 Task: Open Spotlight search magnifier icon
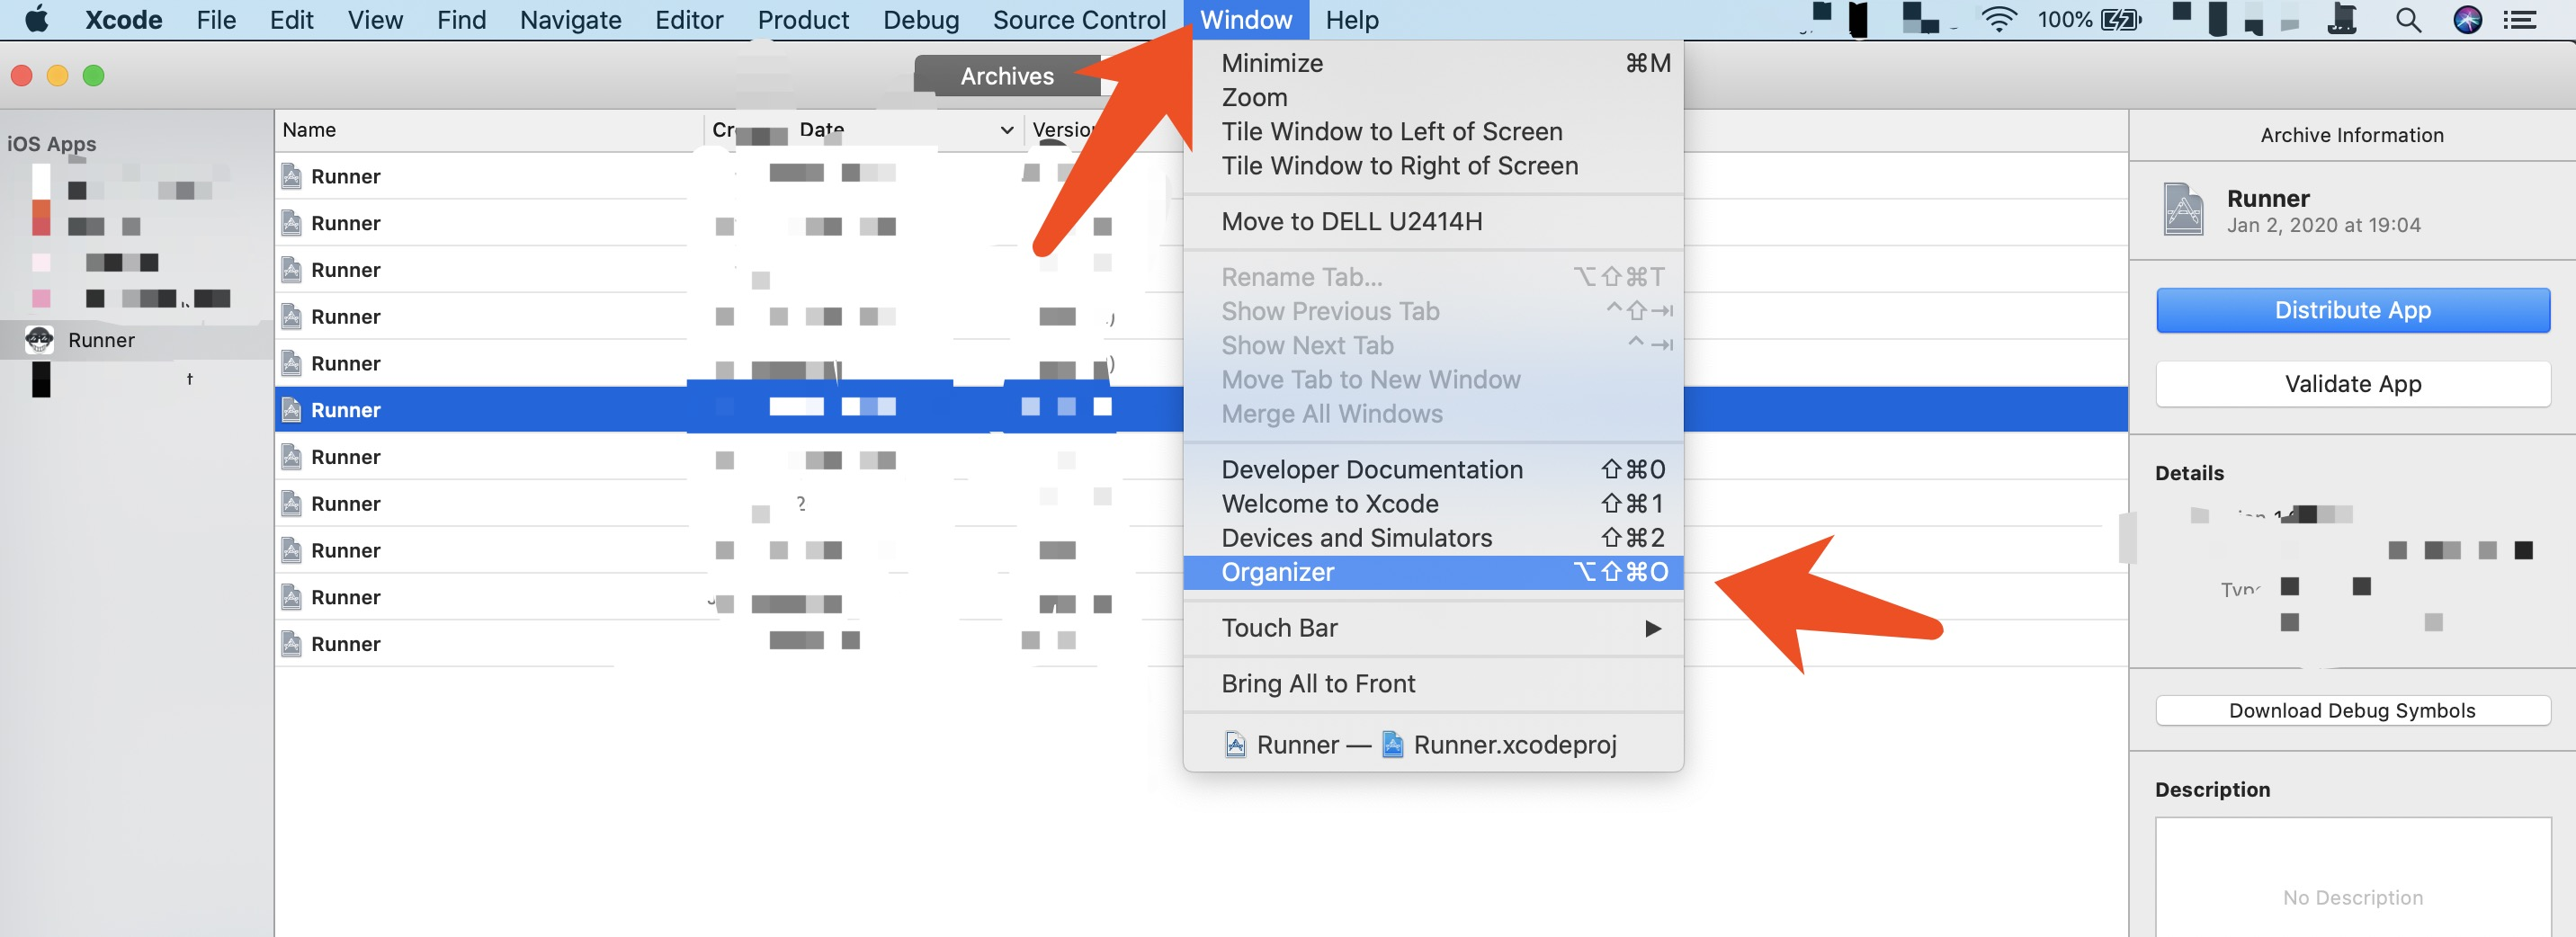coord(2408,20)
